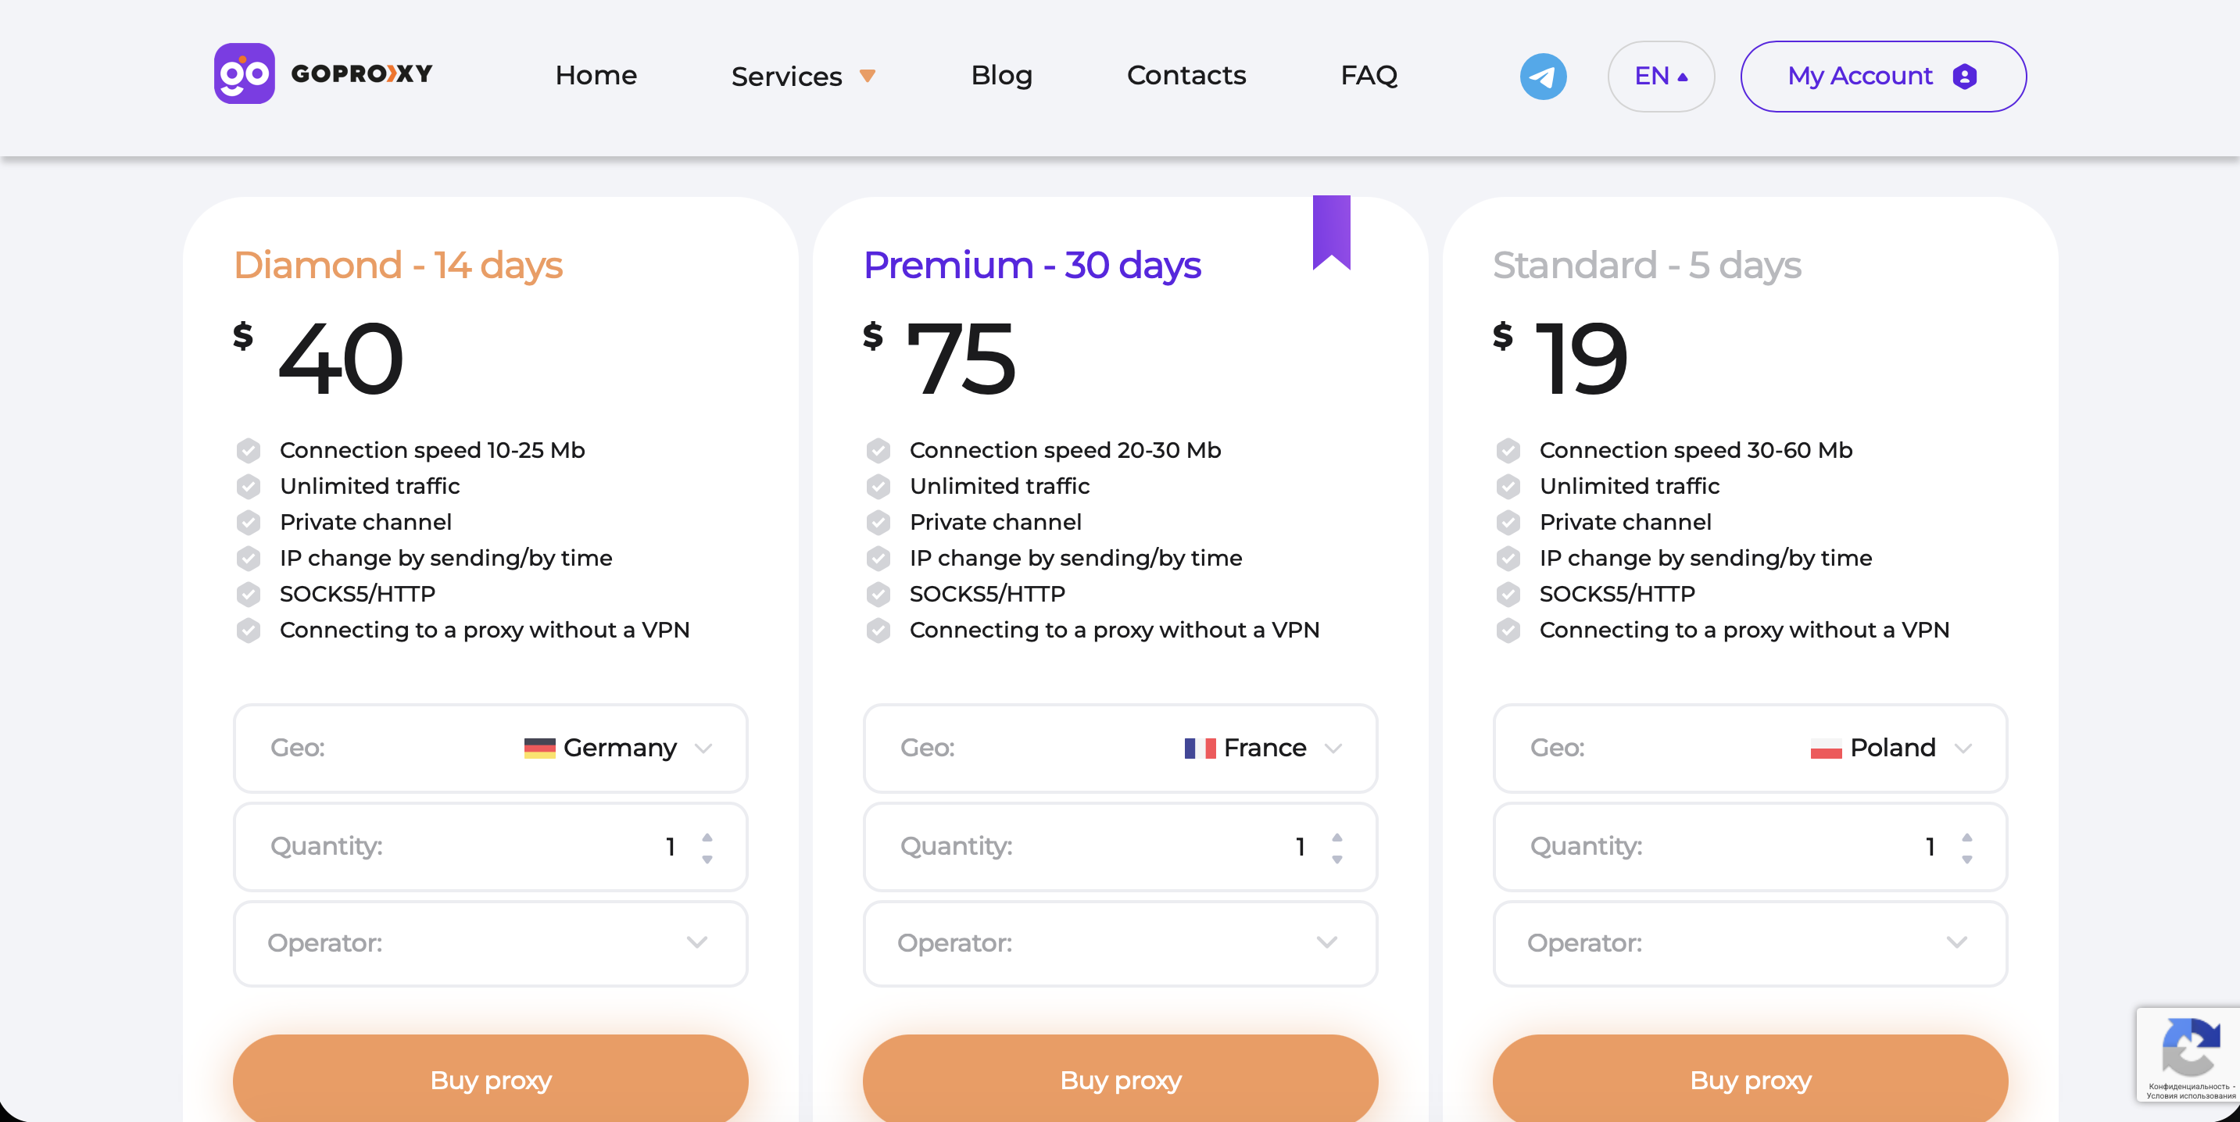Decrease the Premium plan quantity

(x=1336, y=859)
